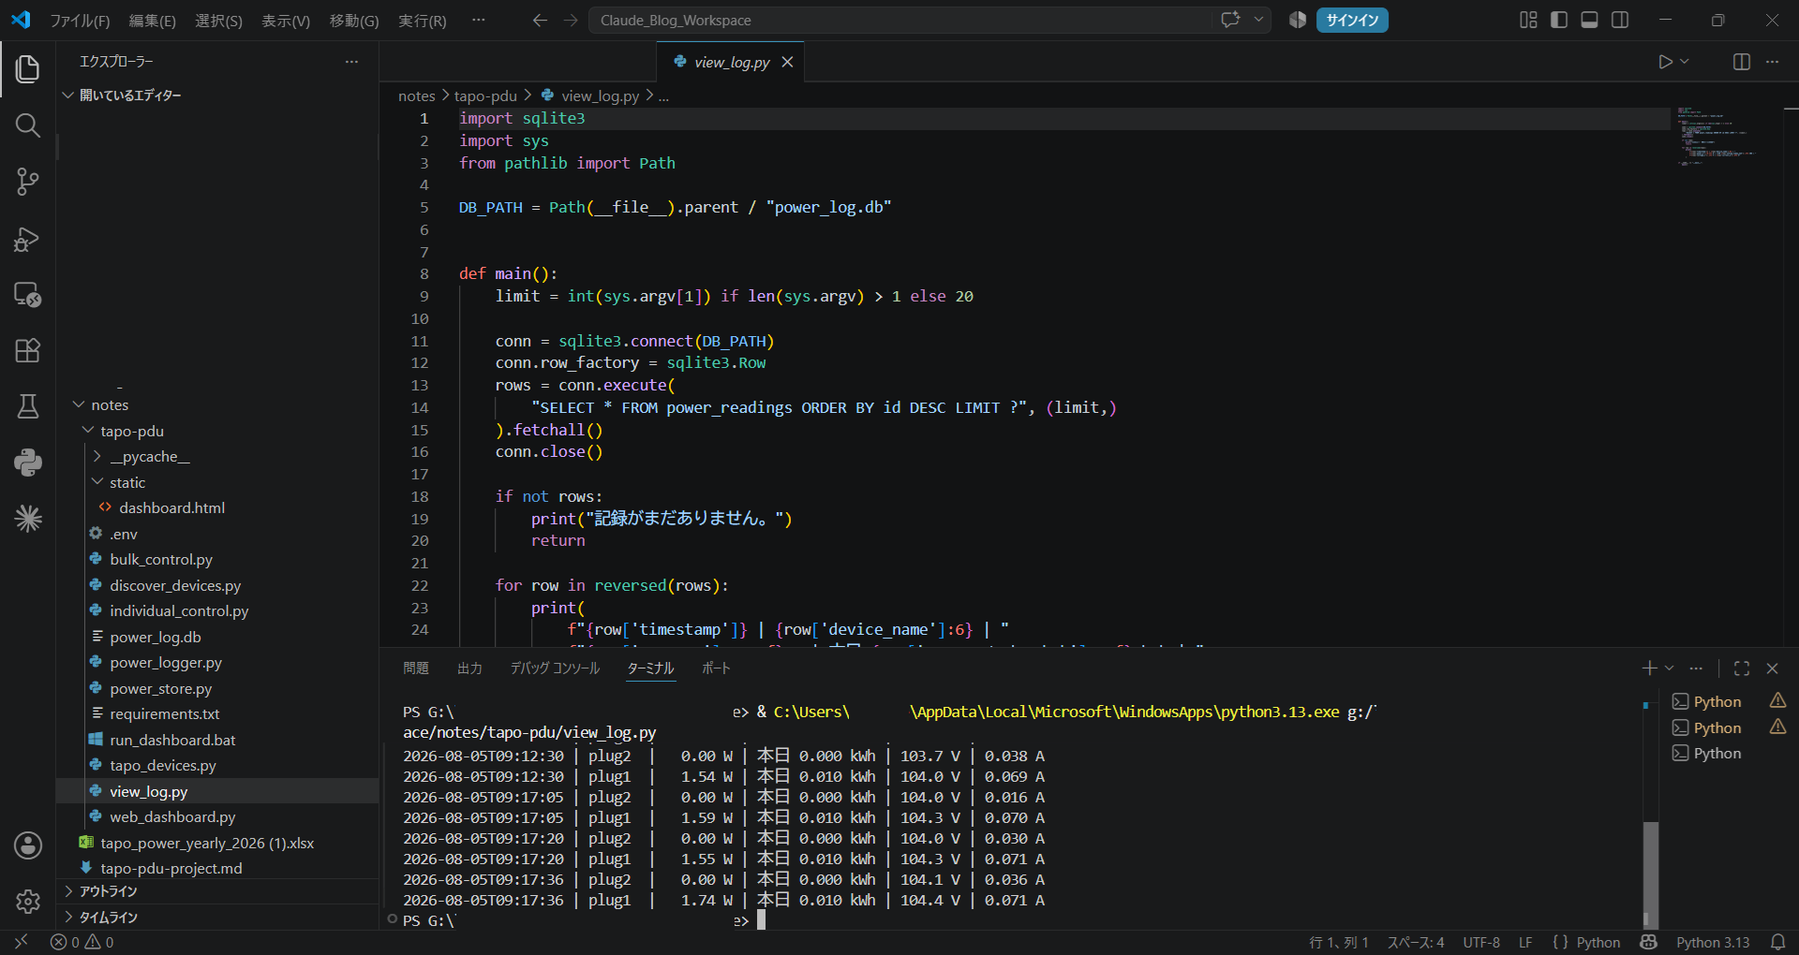1799x955 pixels.
Task: Open the Python extension view
Action: pyautogui.click(x=28, y=463)
